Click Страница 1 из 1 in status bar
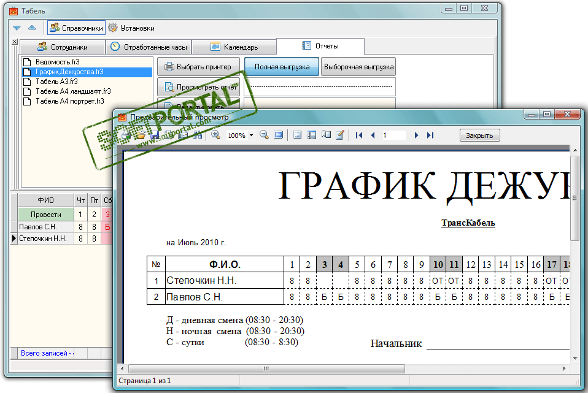The width and height of the screenshot is (588, 393). click(x=145, y=381)
